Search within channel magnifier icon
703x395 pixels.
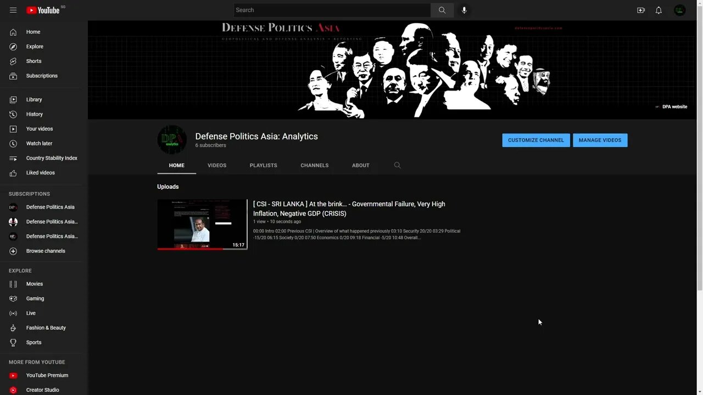398,165
